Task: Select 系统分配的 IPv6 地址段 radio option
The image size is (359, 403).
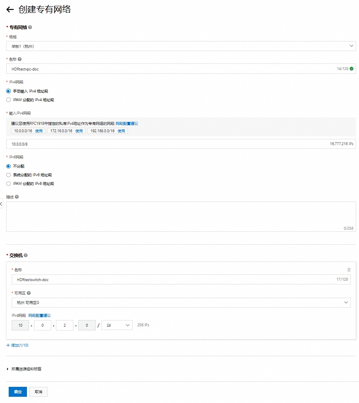Action: (x=8, y=175)
